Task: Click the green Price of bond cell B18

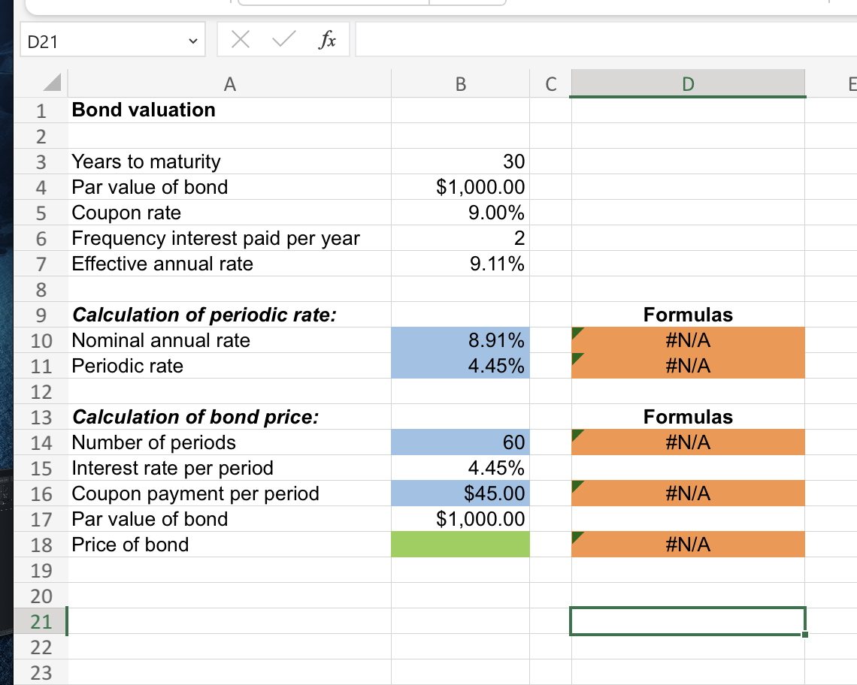Action: 459,544
